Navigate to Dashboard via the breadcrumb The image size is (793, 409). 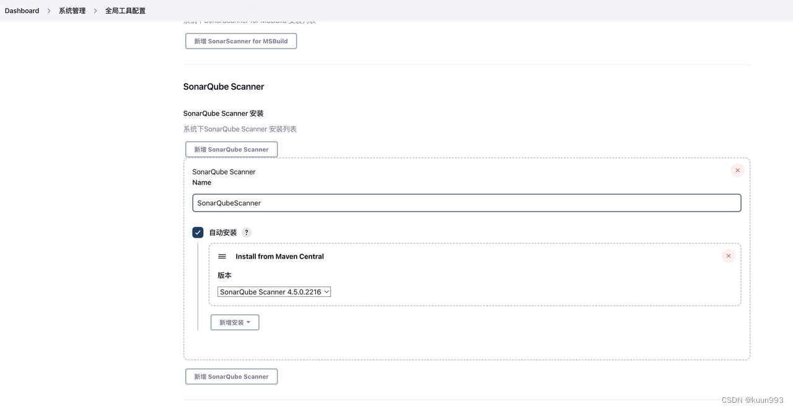point(22,11)
